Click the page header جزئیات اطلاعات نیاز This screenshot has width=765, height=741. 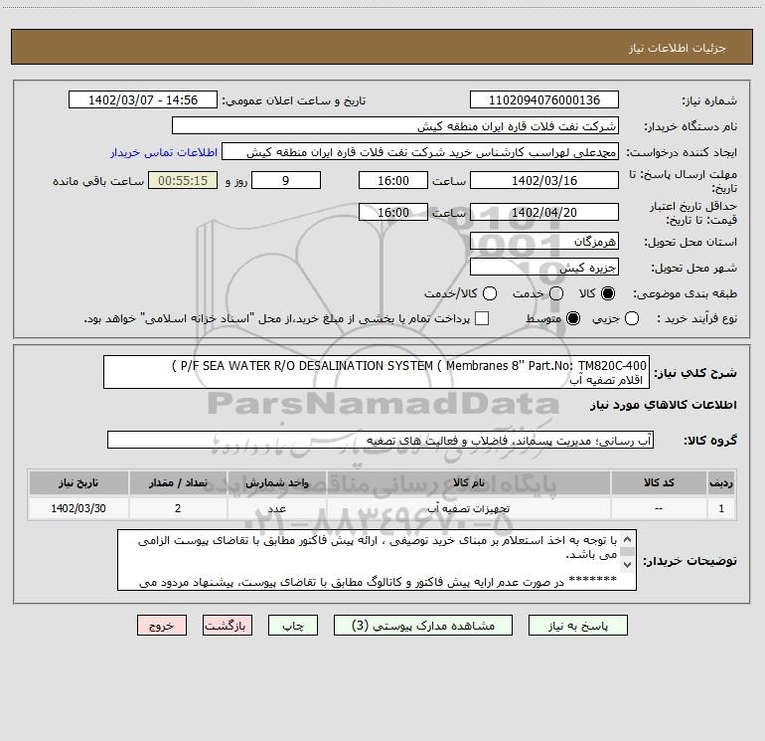(x=677, y=48)
